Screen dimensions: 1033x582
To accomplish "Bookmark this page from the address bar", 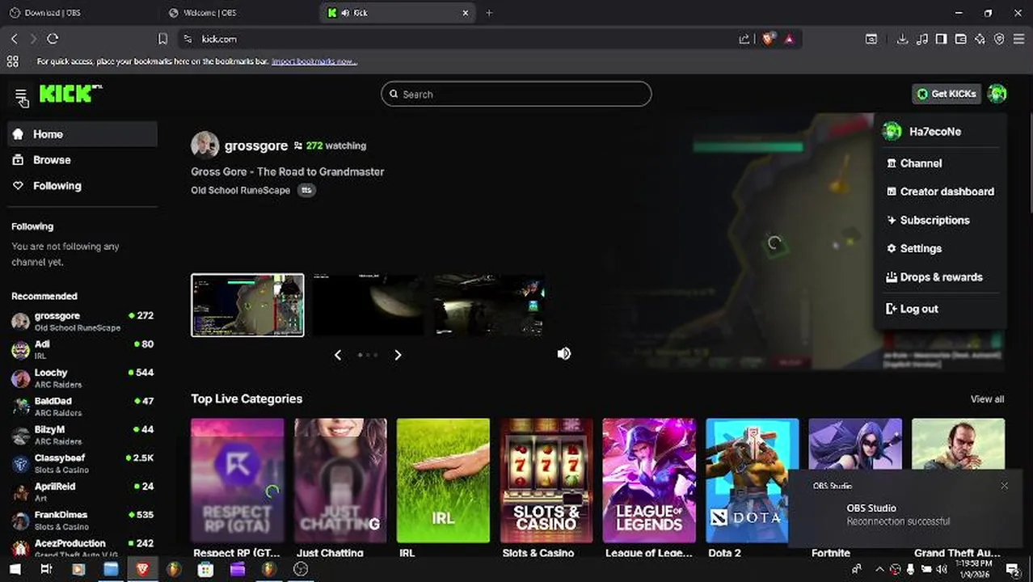I will [162, 39].
